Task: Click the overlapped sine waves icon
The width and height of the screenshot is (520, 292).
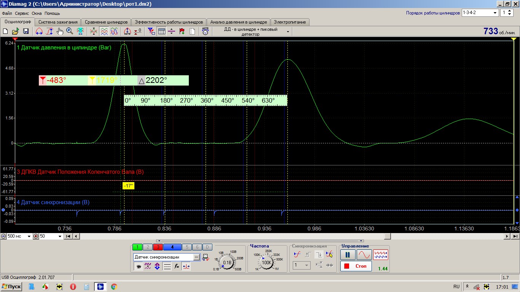Action: point(114,32)
